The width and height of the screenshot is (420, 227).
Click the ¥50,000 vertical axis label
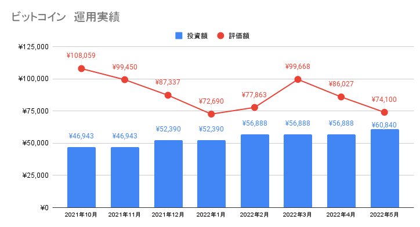(x=35, y=143)
